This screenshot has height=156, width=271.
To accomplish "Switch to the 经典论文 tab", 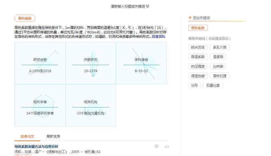I will (27, 136).
